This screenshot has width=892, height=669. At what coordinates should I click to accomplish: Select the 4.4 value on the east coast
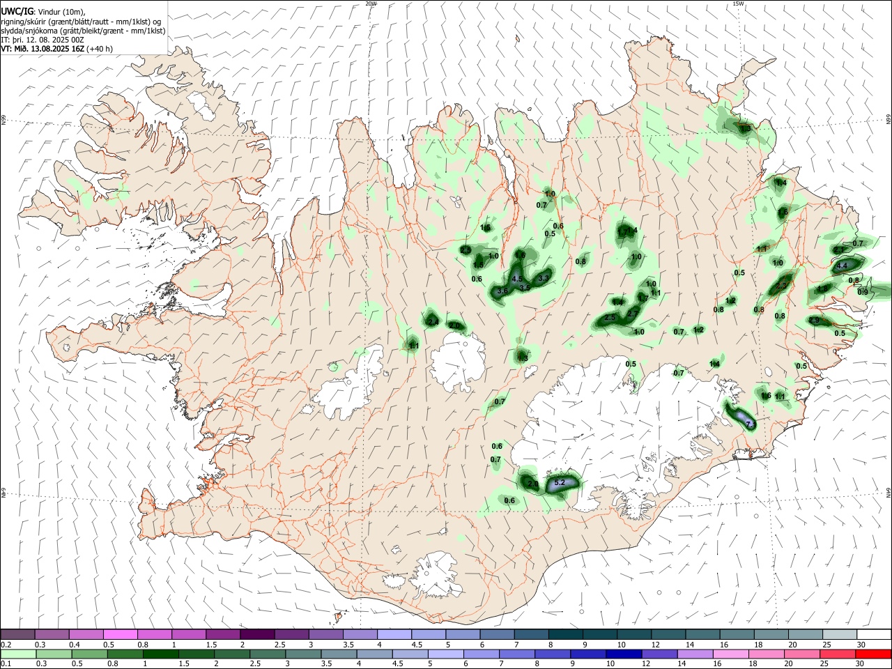pos(841,266)
